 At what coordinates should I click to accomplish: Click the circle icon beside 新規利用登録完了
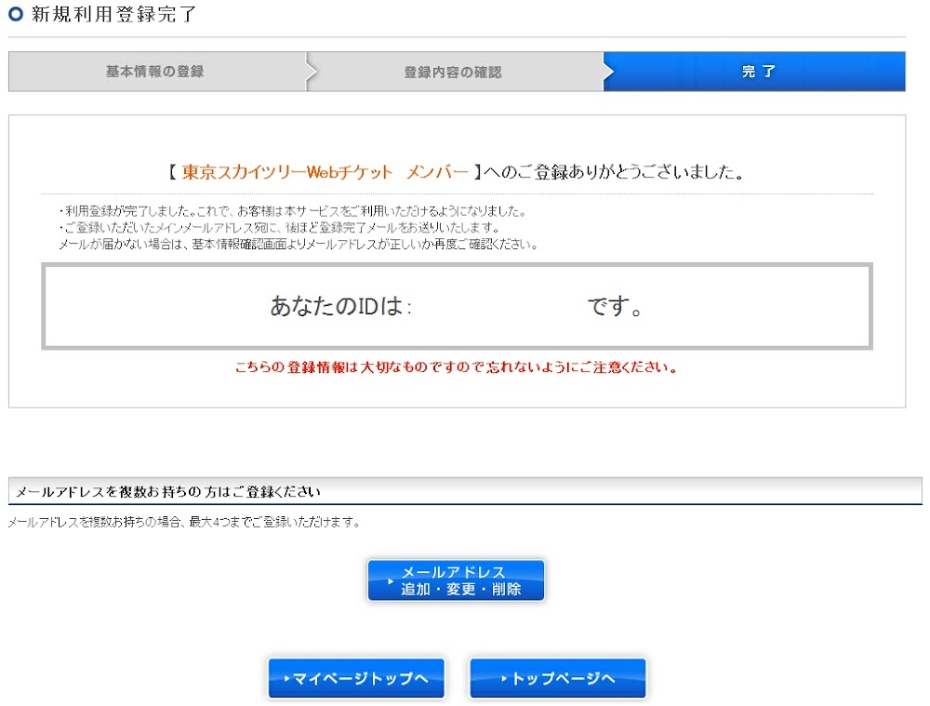point(16,14)
